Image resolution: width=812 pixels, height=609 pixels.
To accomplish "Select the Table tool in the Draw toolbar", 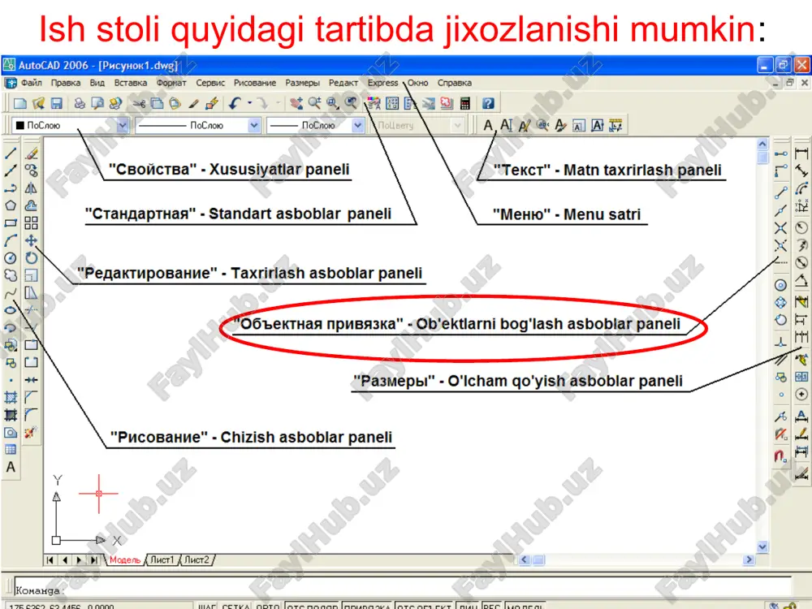I will pos(11,450).
